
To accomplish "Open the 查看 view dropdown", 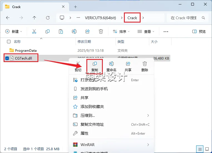I will pyautogui.click(x=146, y=31).
